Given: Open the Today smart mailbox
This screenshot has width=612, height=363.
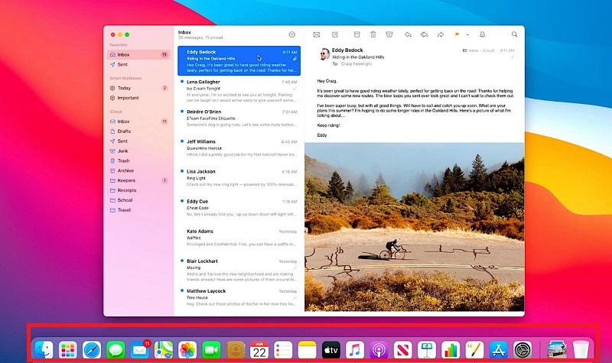Looking at the screenshot, I should click(x=124, y=88).
